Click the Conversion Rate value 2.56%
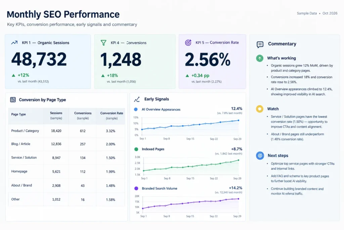The width and height of the screenshot is (344, 230). point(208,60)
